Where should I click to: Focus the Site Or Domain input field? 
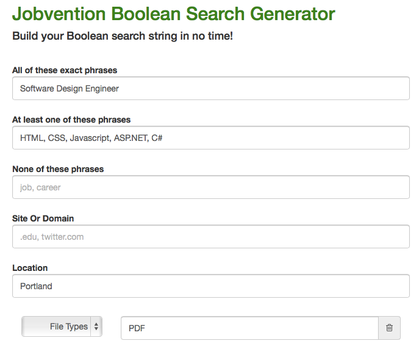[x=211, y=237]
